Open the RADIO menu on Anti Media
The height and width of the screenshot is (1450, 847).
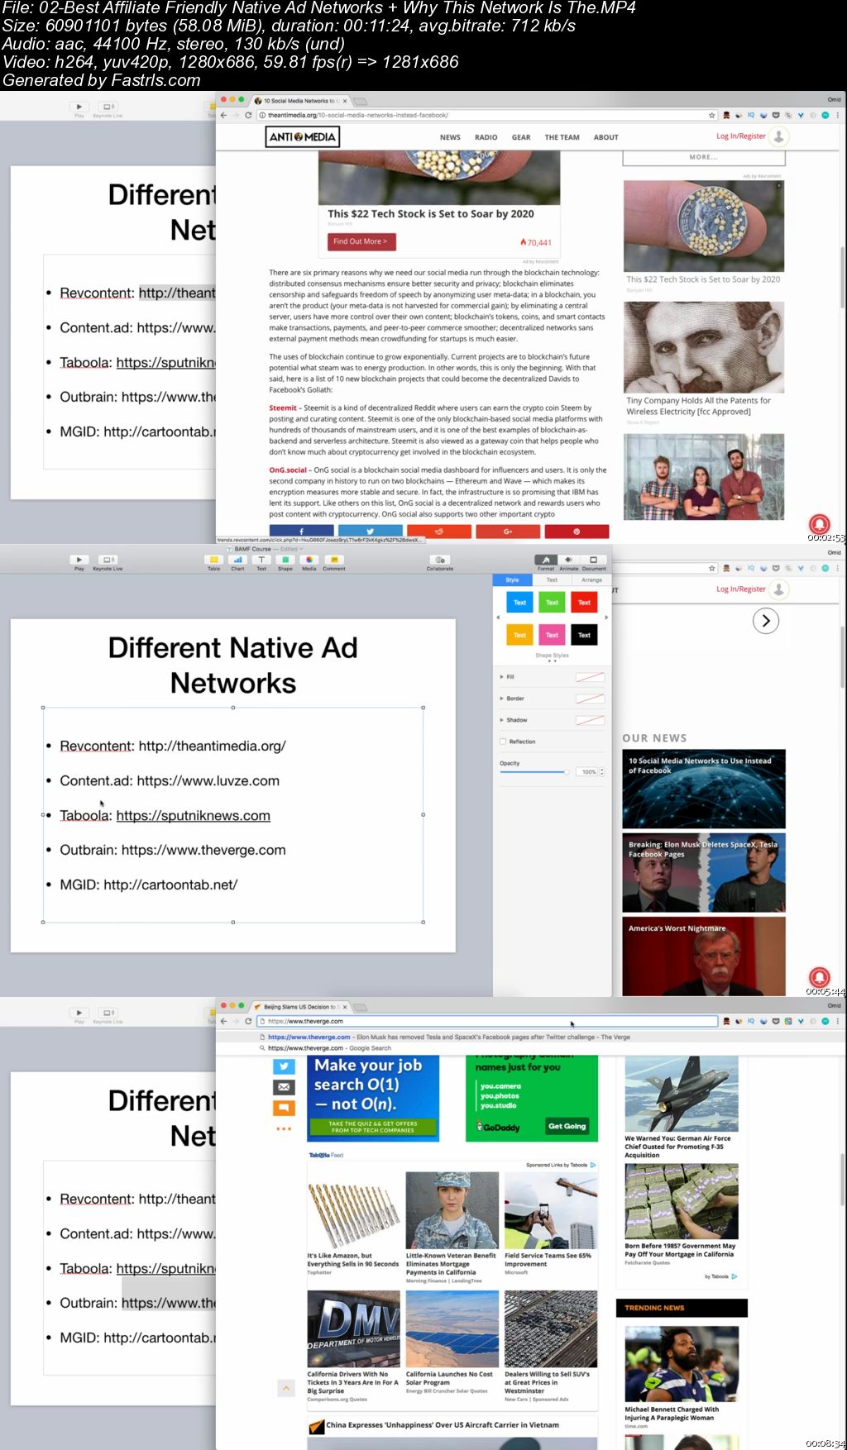486,137
